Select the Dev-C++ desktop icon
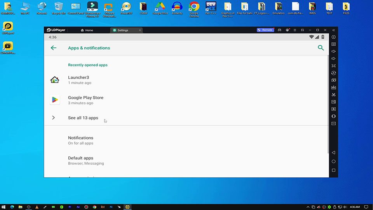 point(211,8)
